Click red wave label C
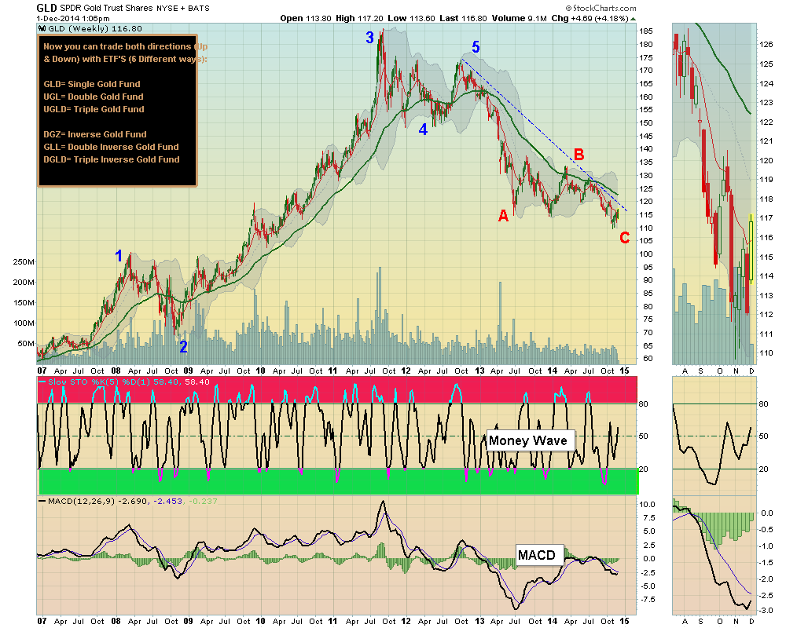 [624, 237]
